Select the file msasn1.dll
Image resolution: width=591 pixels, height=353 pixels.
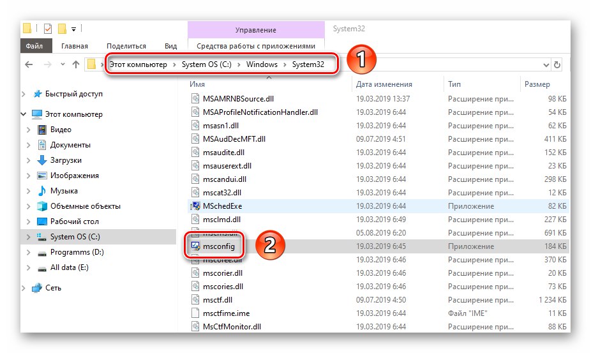coord(221,126)
